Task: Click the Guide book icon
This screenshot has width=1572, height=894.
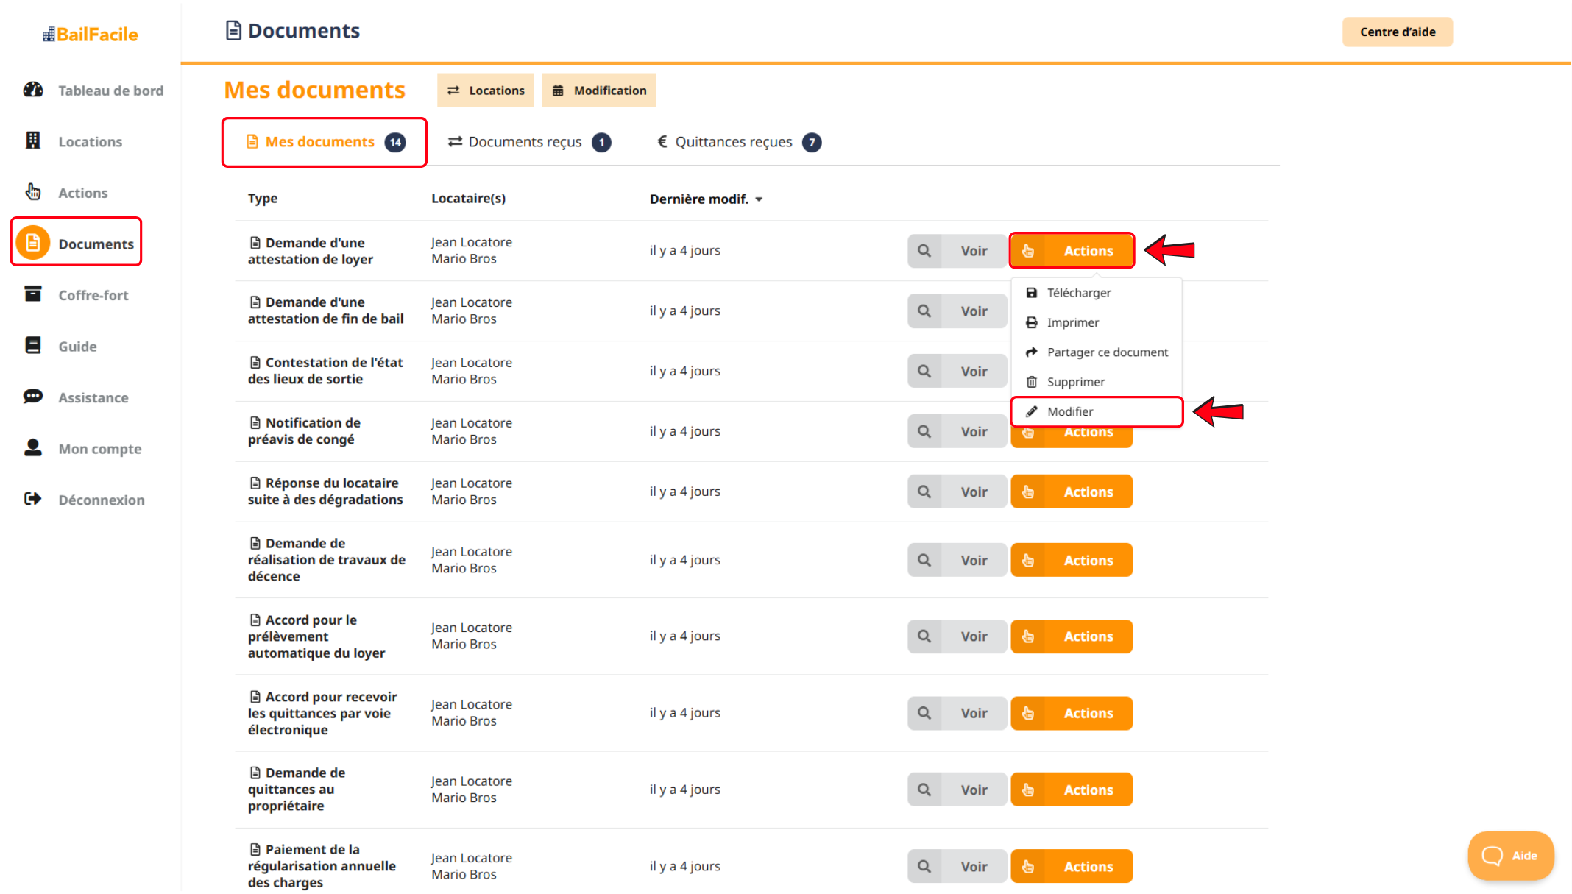Action: (33, 345)
